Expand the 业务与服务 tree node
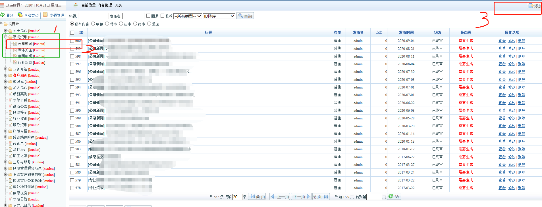542x207 pixels. [x=5, y=162]
